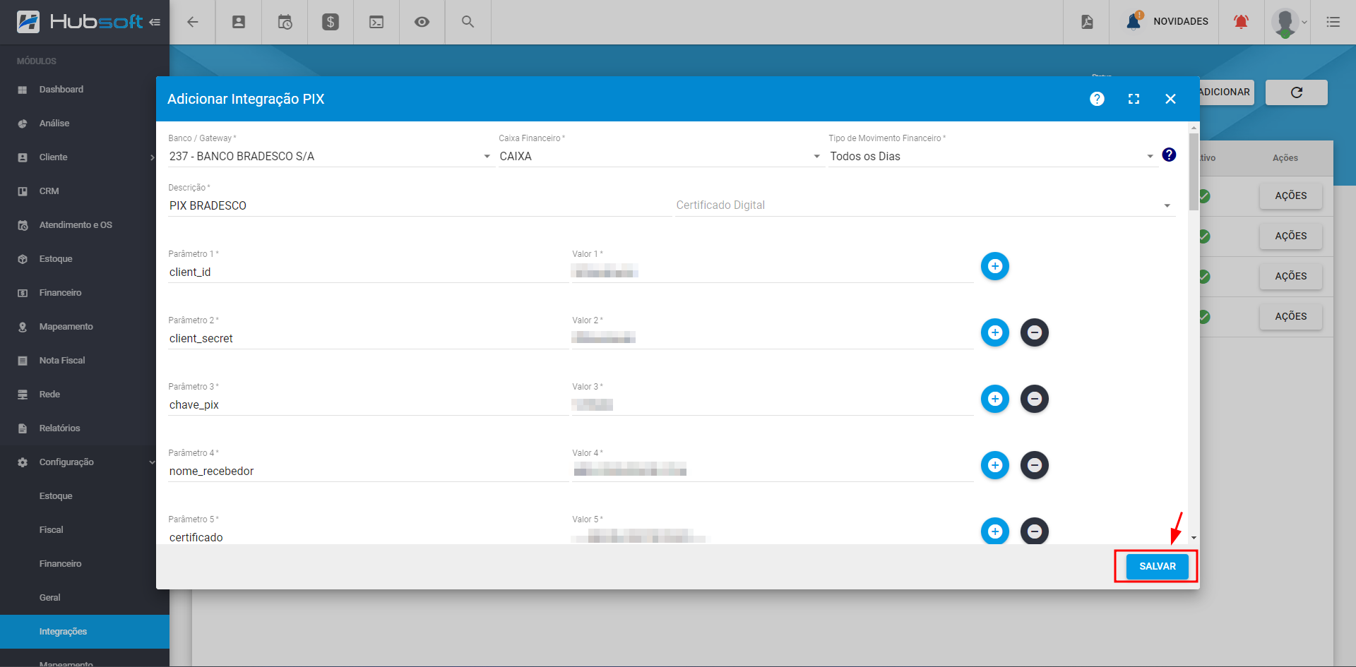Open the calendar clock icon in top bar
This screenshot has width=1356, height=667.
[285, 22]
